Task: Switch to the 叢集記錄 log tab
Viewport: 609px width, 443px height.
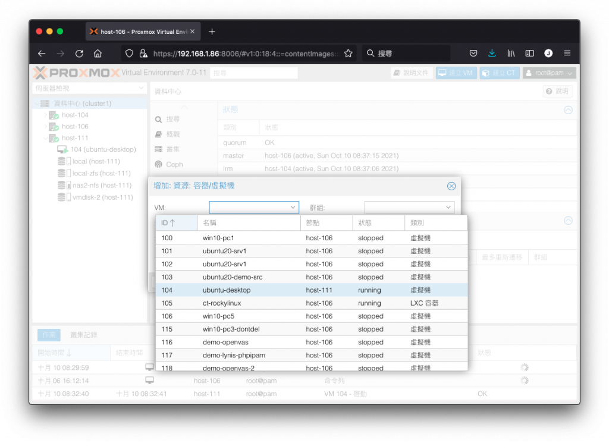Action: point(84,335)
